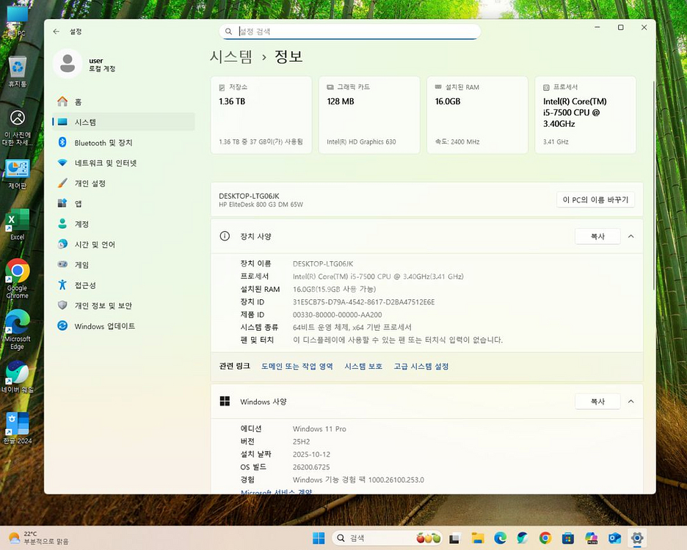
Task: Select 네트워크 및 인터넷 in sidebar
Action: click(x=105, y=163)
